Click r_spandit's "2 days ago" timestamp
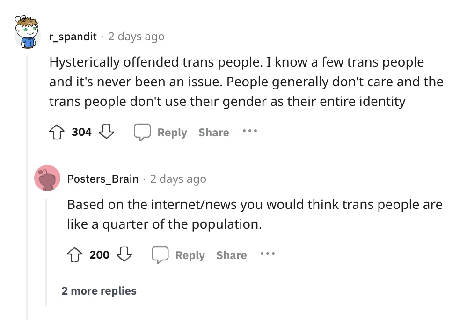The height and width of the screenshot is (320, 467). click(x=136, y=37)
